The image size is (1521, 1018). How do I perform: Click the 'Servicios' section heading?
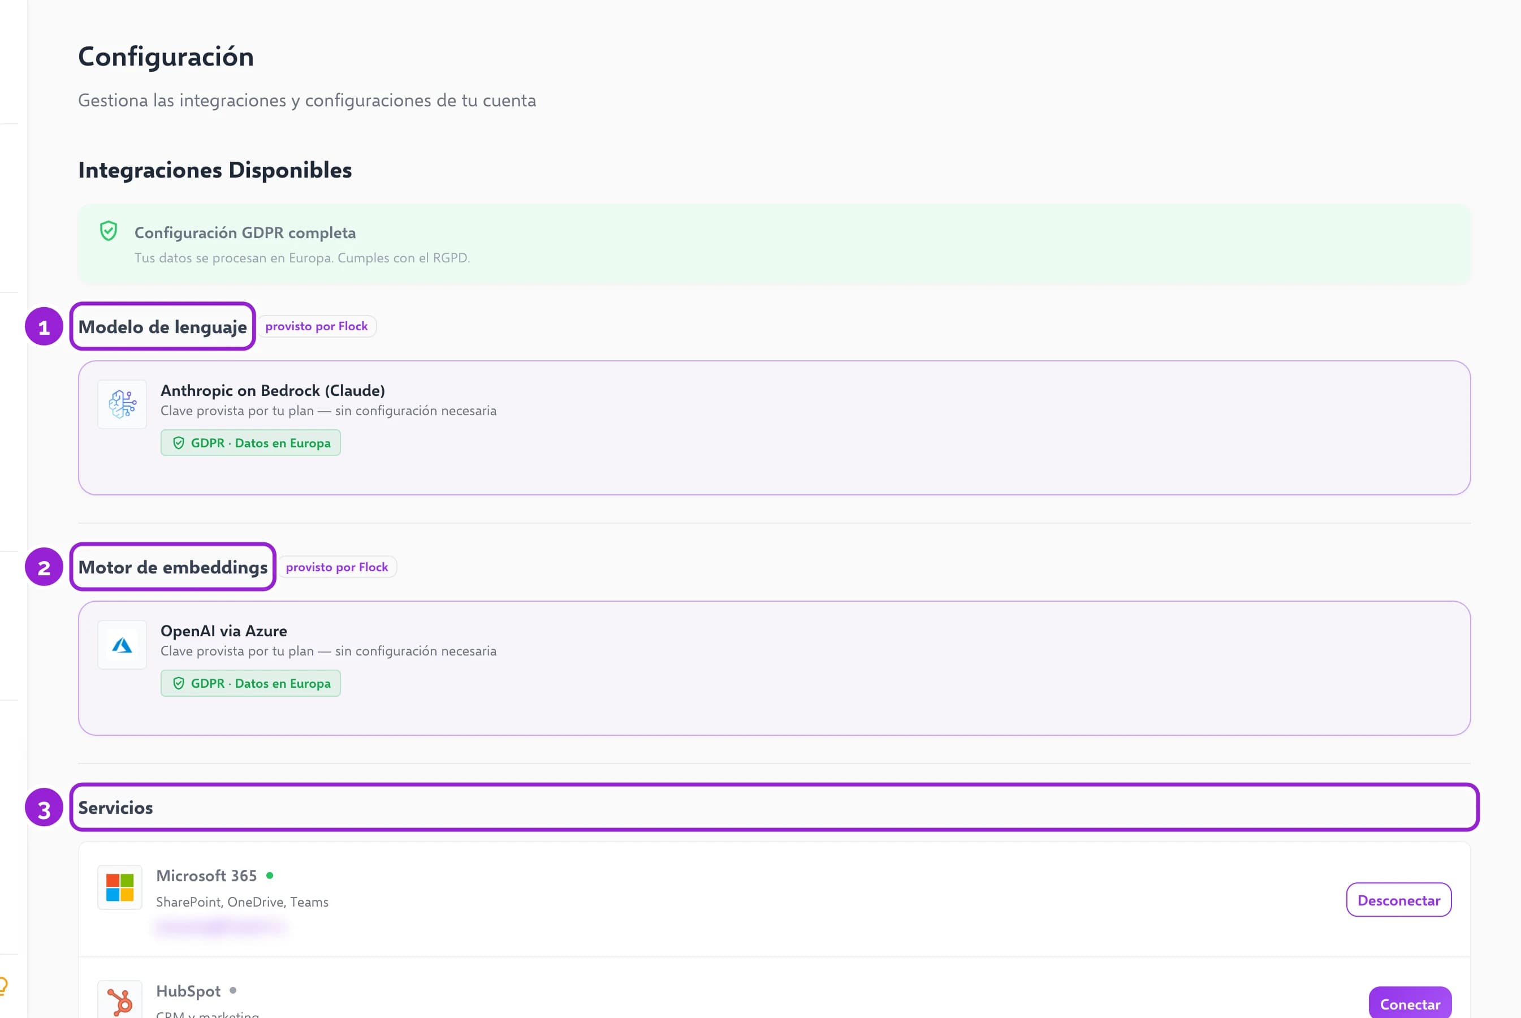click(x=115, y=808)
